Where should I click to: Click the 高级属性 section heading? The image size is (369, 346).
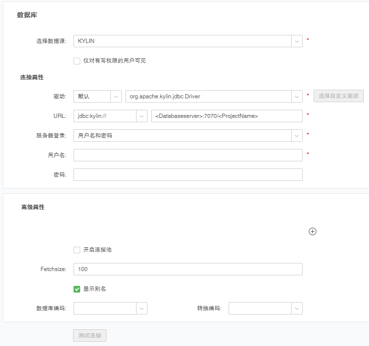coord(33,207)
